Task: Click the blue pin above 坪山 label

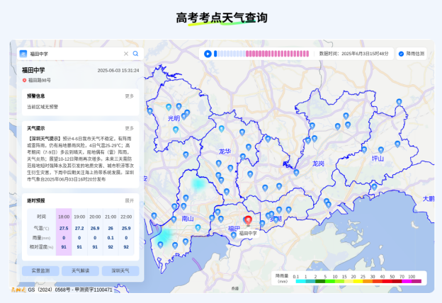Action: click(x=381, y=149)
